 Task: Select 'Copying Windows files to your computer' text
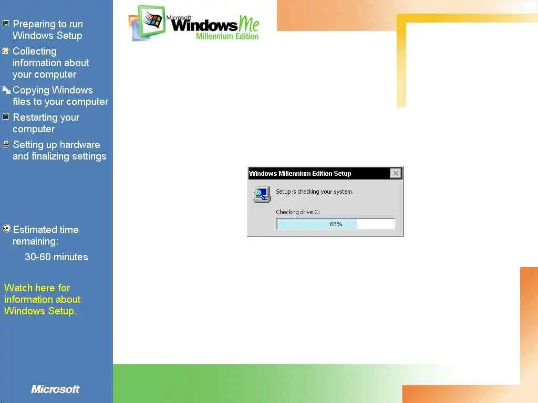click(x=60, y=96)
